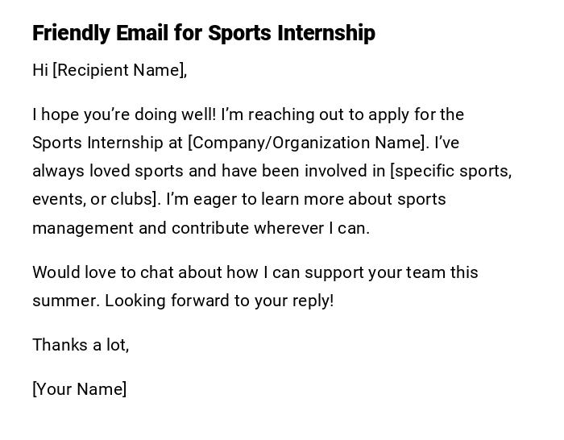Click the title "Friendly Email for Sports Internship"
Image resolution: width=564 pixels, height=440 pixels.
203,33
